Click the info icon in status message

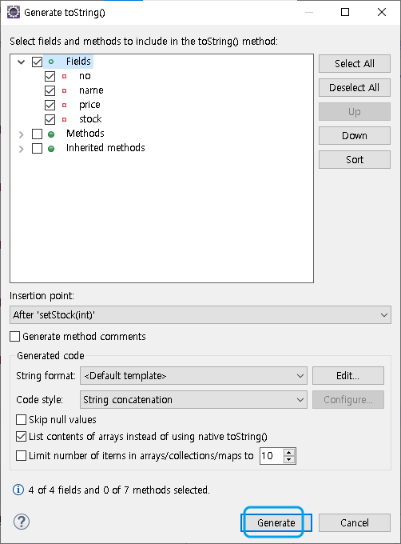click(18, 490)
